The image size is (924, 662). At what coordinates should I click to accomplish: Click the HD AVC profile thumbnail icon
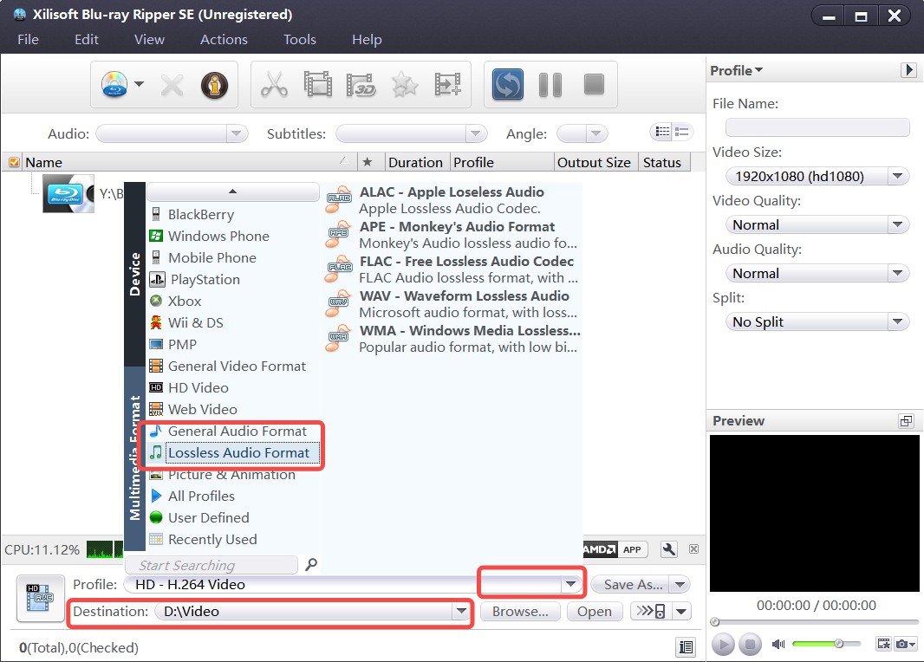pyautogui.click(x=40, y=598)
